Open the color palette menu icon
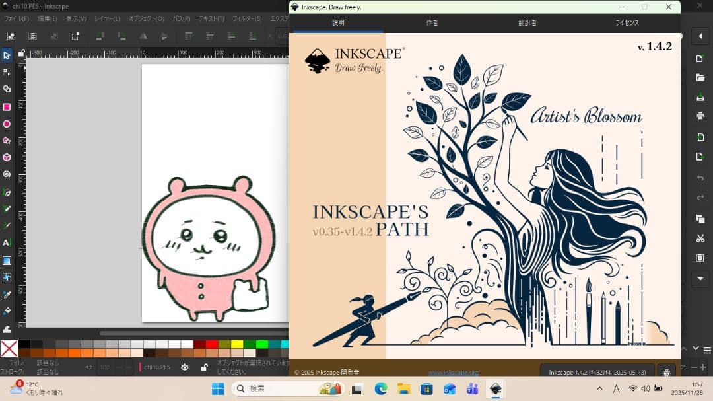The height and width of the screenshot is (401, 713). click(x=707, y=351)
